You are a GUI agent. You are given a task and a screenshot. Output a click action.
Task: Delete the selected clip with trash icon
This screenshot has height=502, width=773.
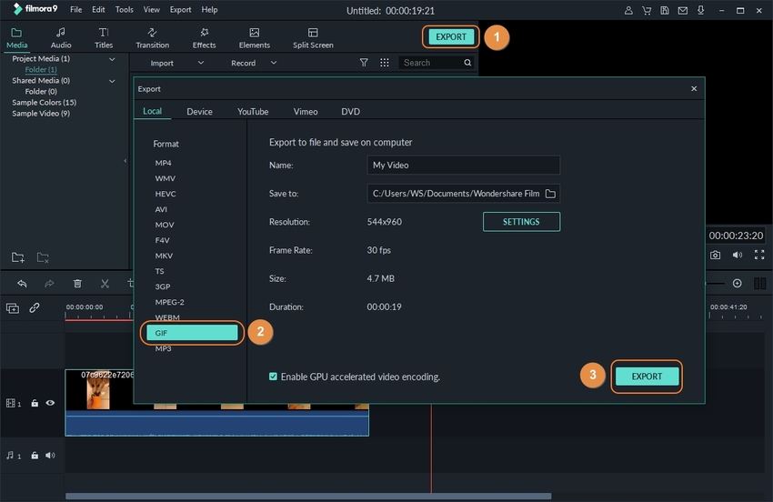[x=77, y=284]
